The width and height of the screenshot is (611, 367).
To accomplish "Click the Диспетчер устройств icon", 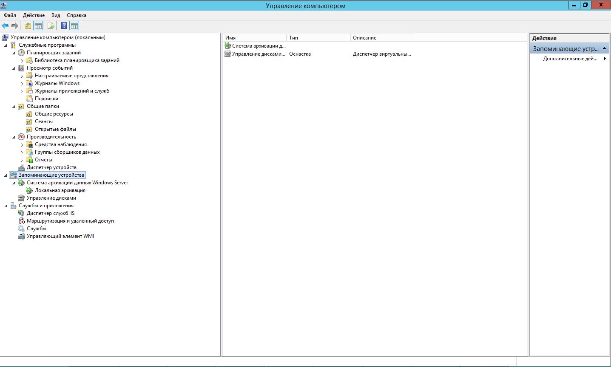I will [x=21, y=167].
